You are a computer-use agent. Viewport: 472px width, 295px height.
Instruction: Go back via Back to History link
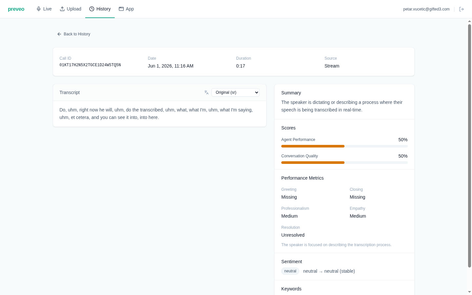pos(74,34)
